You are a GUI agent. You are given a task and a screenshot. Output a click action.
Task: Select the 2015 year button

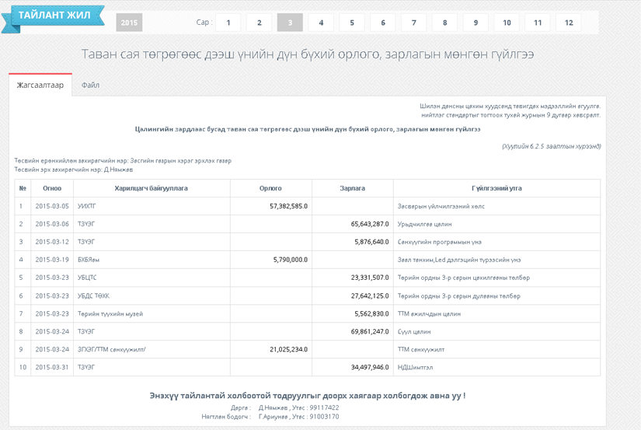coord(129,23)
